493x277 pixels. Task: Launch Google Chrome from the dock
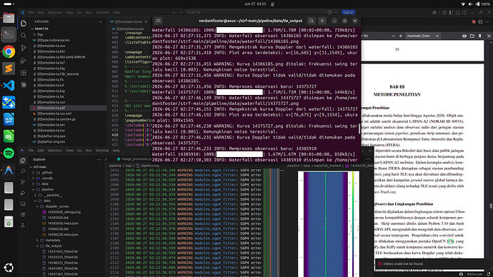(9, 51)
